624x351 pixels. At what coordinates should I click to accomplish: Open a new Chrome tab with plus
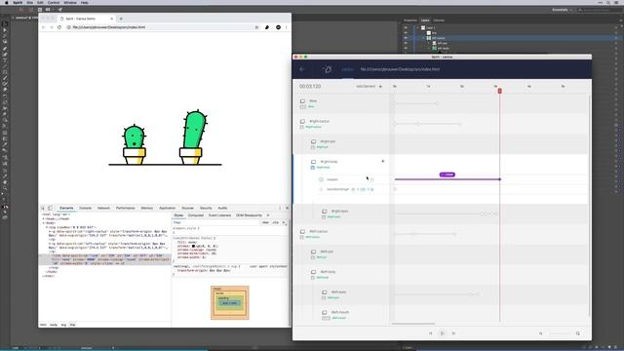click(x=121, y=19)
